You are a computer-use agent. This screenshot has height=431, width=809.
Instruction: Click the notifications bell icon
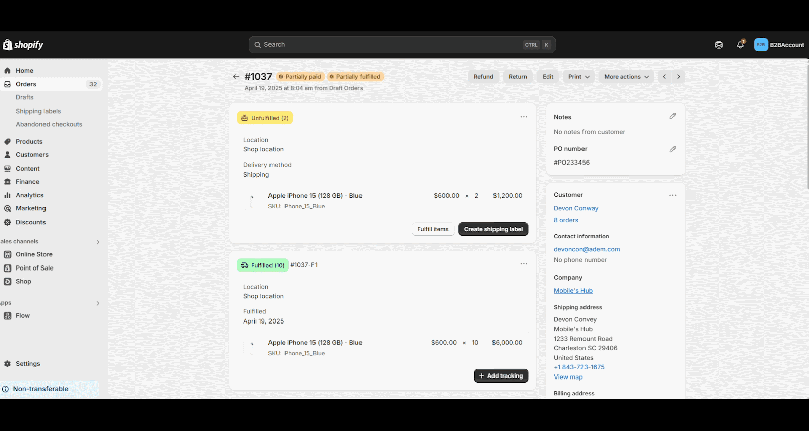click(740, 45)
